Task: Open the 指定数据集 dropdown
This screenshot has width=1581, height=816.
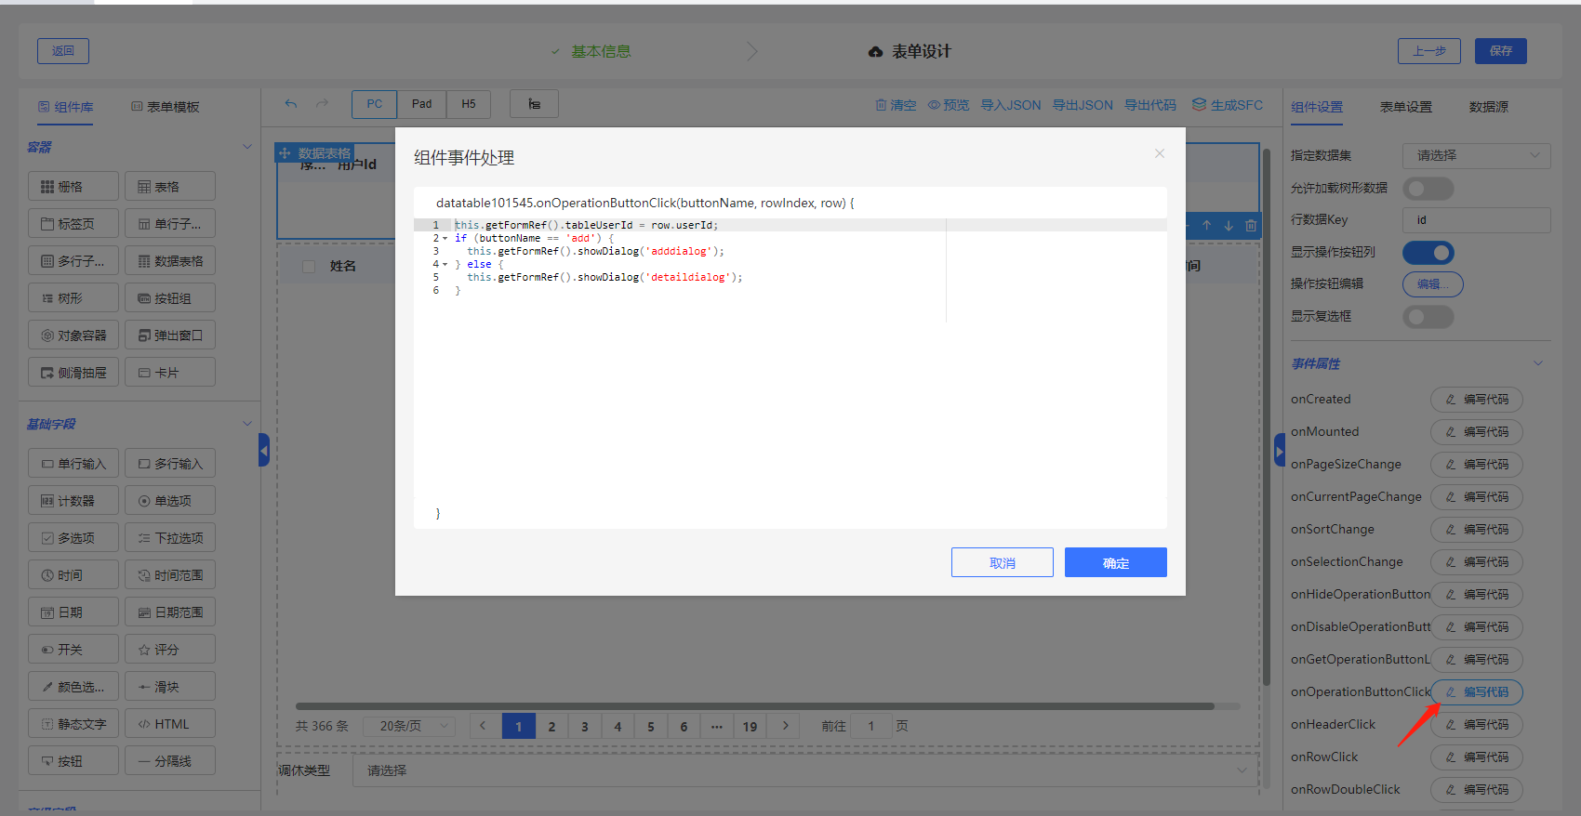Action: pos(1476,155)
